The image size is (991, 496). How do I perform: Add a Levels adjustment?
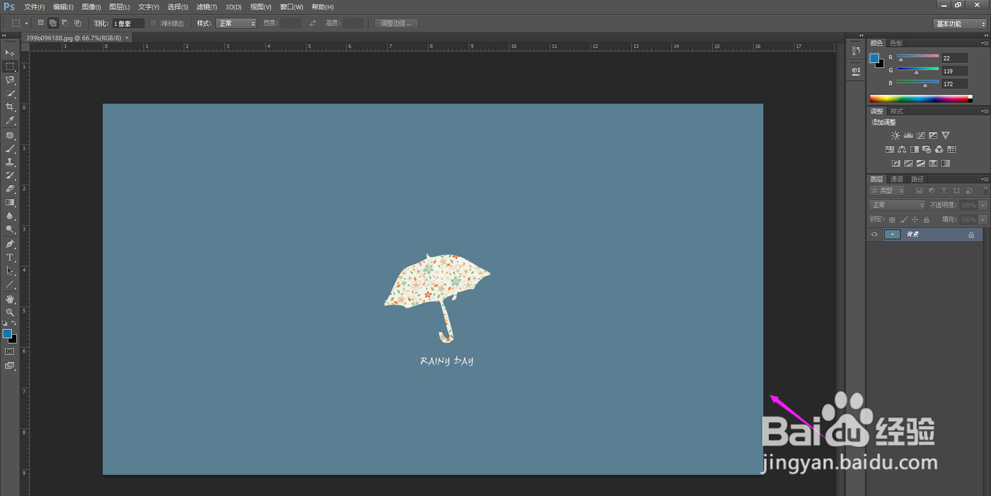point(908,136)
